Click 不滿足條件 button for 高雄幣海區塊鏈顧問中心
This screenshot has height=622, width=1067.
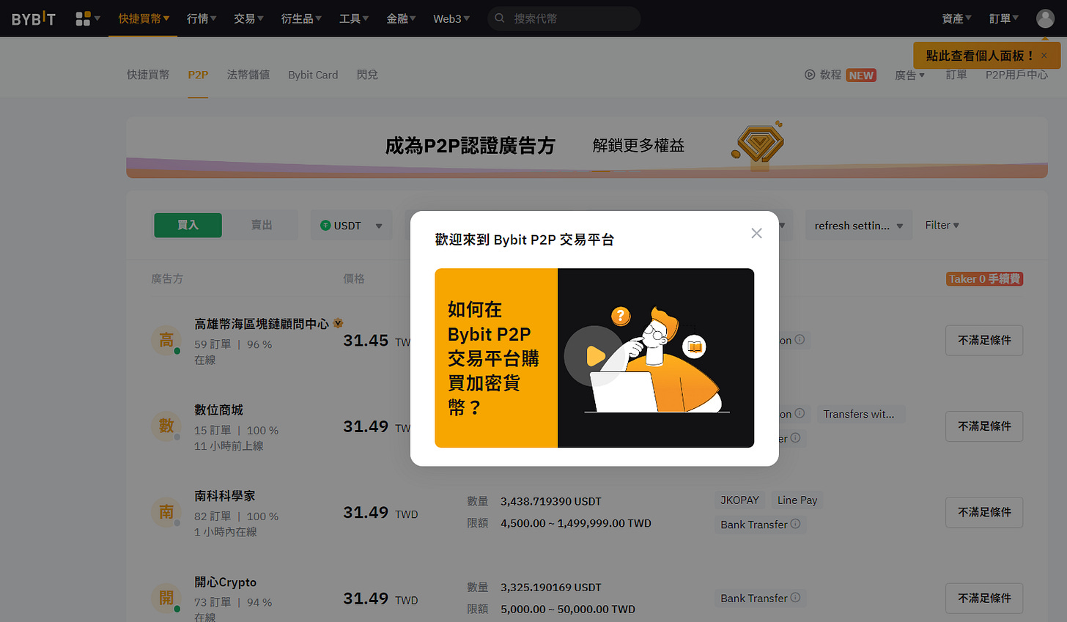pos(984,341)
